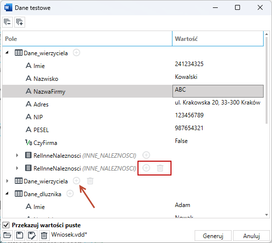Click the Word icon in title bar
This screenshot has width=272, height=243.
click(8, 7)
